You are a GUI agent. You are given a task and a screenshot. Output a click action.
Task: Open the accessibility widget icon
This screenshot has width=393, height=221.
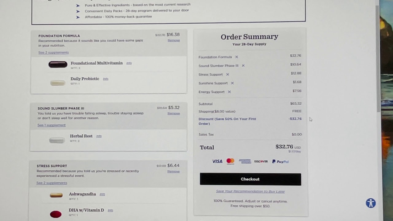(371, 203)
